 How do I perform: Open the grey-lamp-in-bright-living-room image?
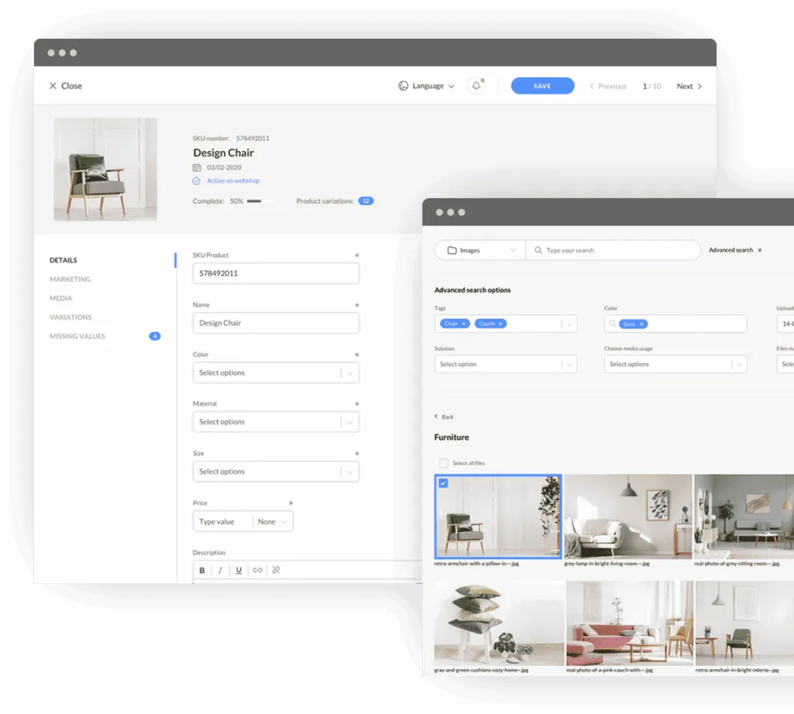coord(628,517)
